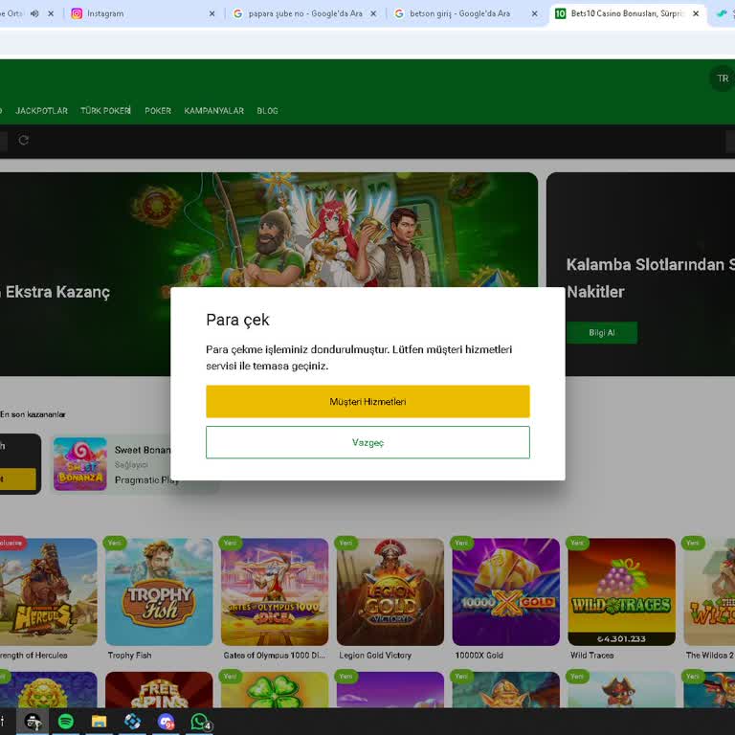Switch to papara şube no Google tab

click(304, 13)
